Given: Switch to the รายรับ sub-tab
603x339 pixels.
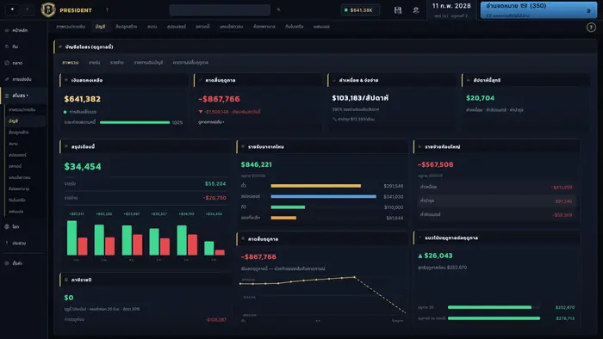Looking at the screenshot, I should (94, 63).
